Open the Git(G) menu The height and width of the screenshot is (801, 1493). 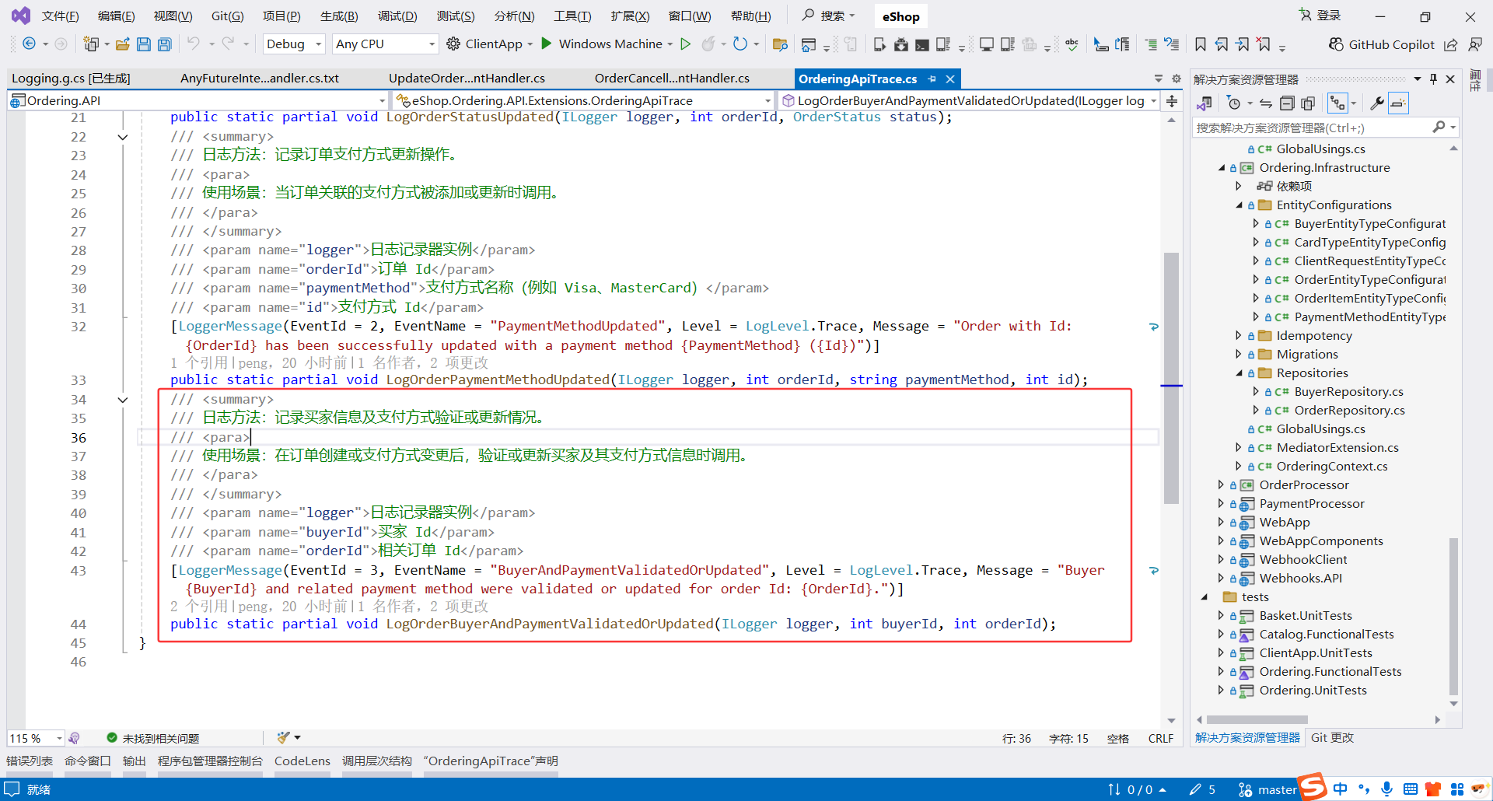[x=228, y=16]
